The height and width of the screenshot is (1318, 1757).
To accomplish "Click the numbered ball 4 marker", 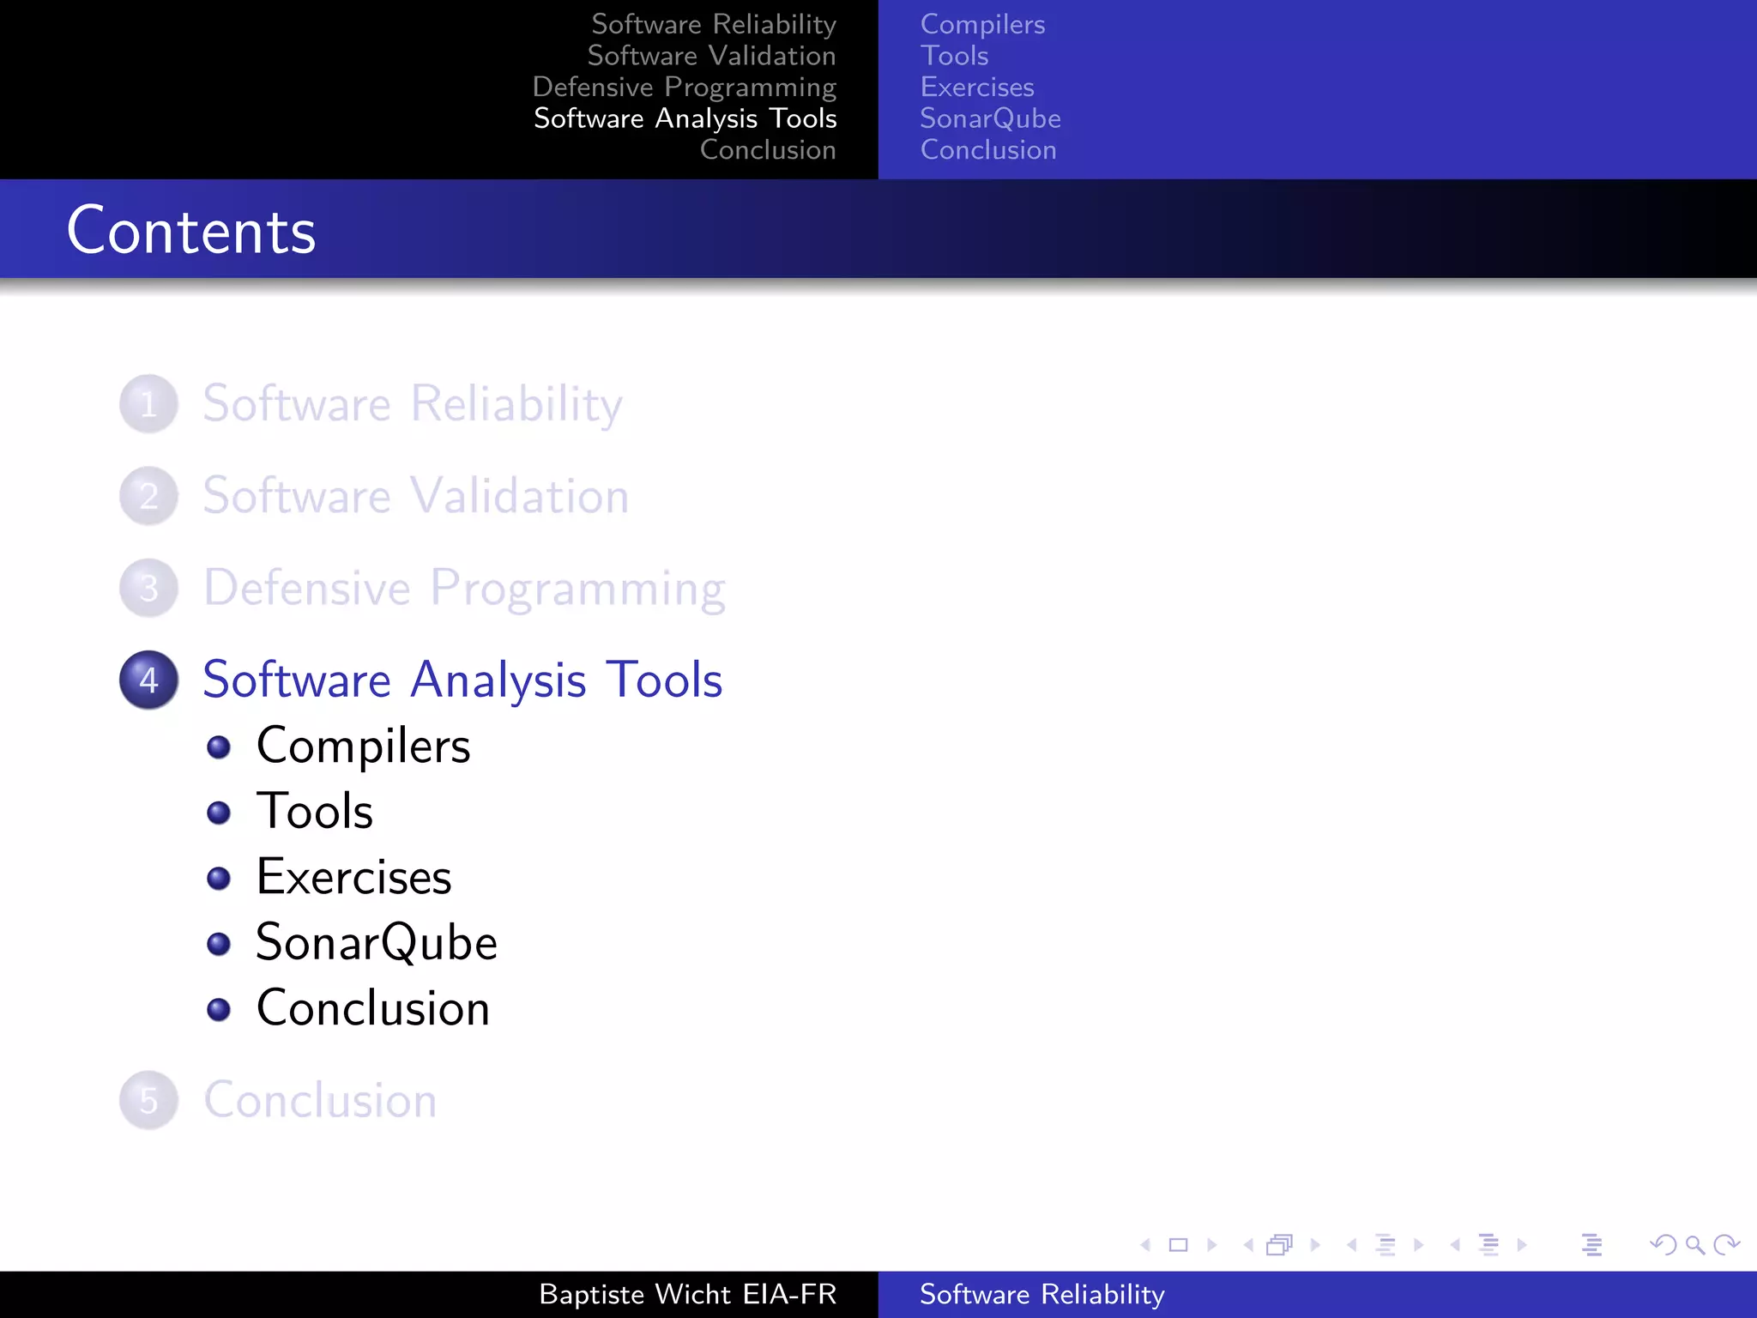I will (149, 680).
